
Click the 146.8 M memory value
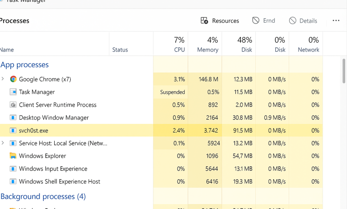pos(209,79)
